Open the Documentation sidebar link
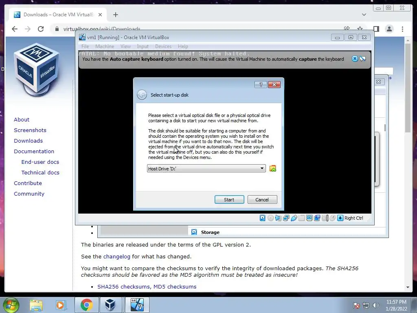The image size is (417, 313). 34,152
